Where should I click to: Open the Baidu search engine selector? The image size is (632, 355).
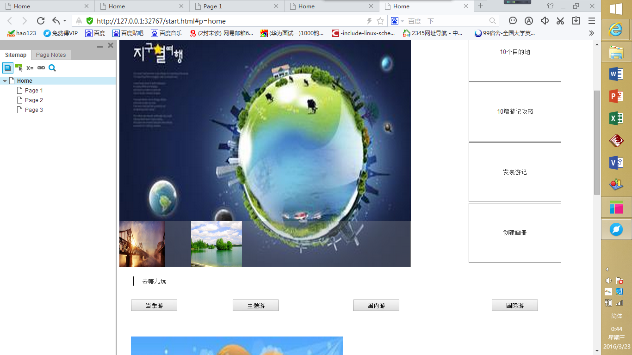pyautogui.click(x=397, y=21)
